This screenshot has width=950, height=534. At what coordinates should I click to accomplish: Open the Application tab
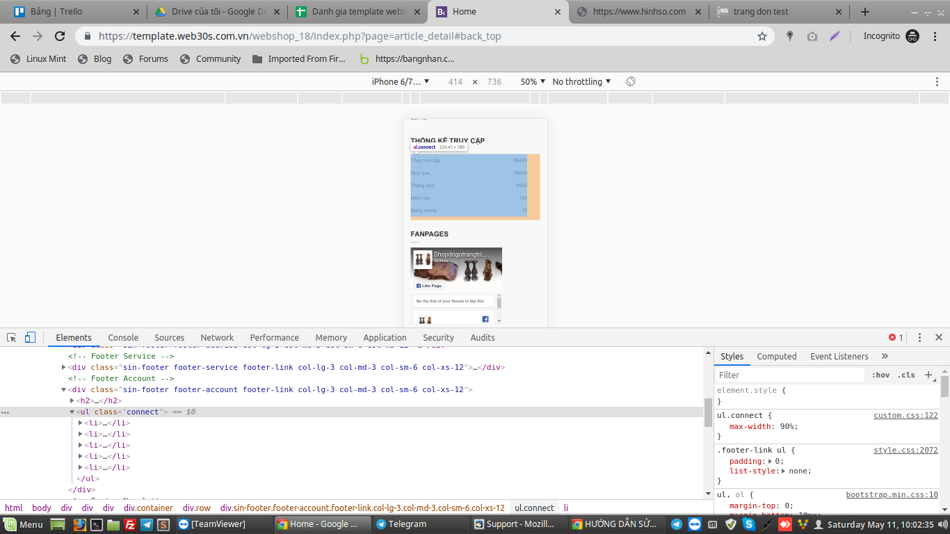coord(385,337)
